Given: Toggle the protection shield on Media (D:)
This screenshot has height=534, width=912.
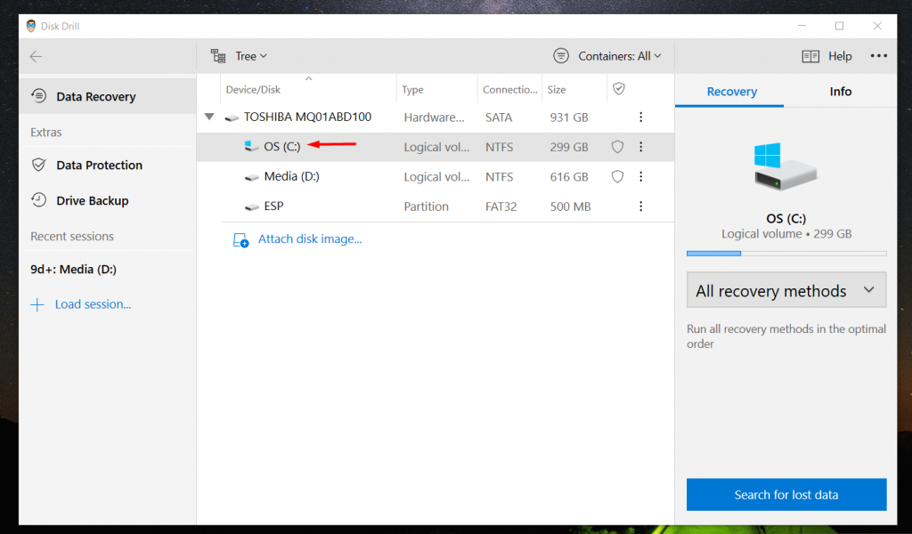Looking at the screenshot, I should pos(617,176).
